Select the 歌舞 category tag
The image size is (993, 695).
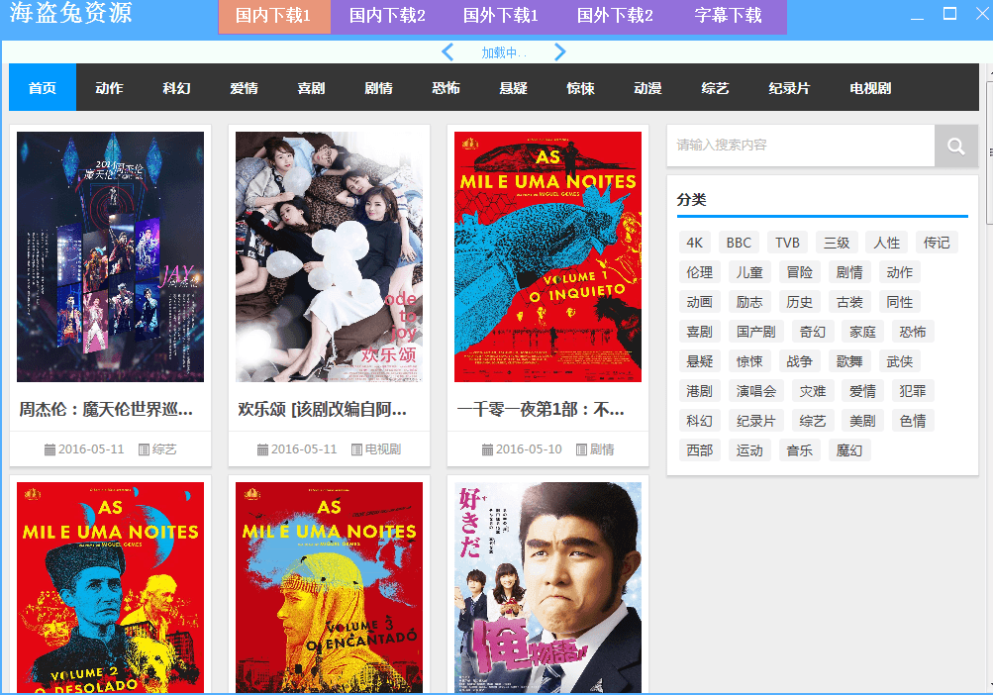point(849,361)
